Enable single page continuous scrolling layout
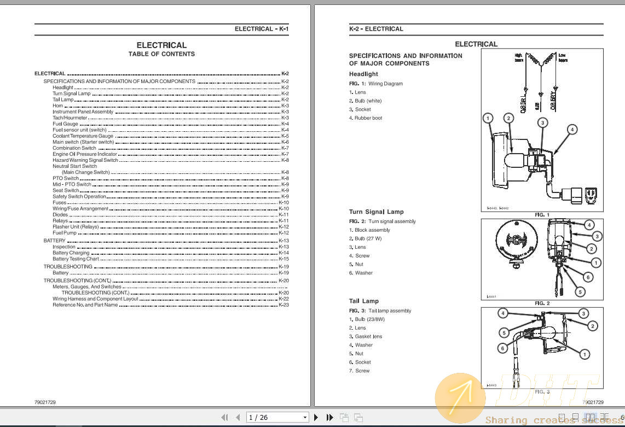This screenshot has height=427, width=625. 576,418
